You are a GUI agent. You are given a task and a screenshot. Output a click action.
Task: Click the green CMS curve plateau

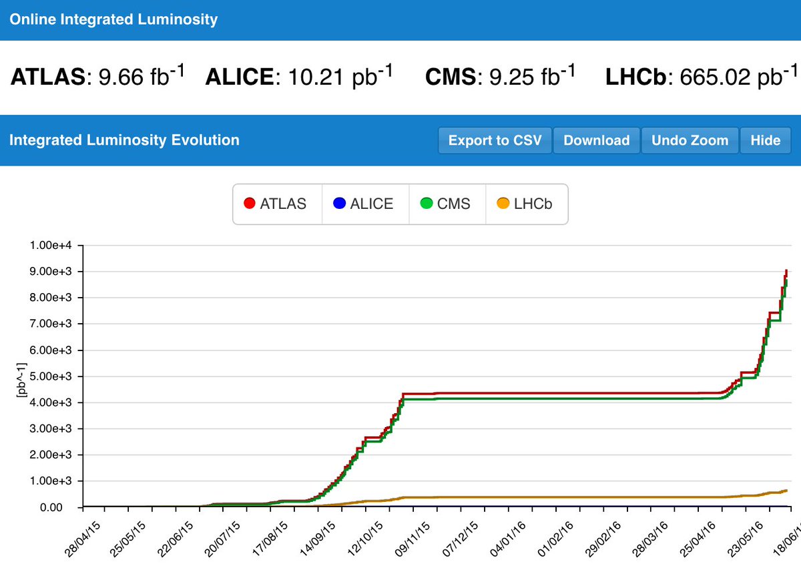(561, 398)
